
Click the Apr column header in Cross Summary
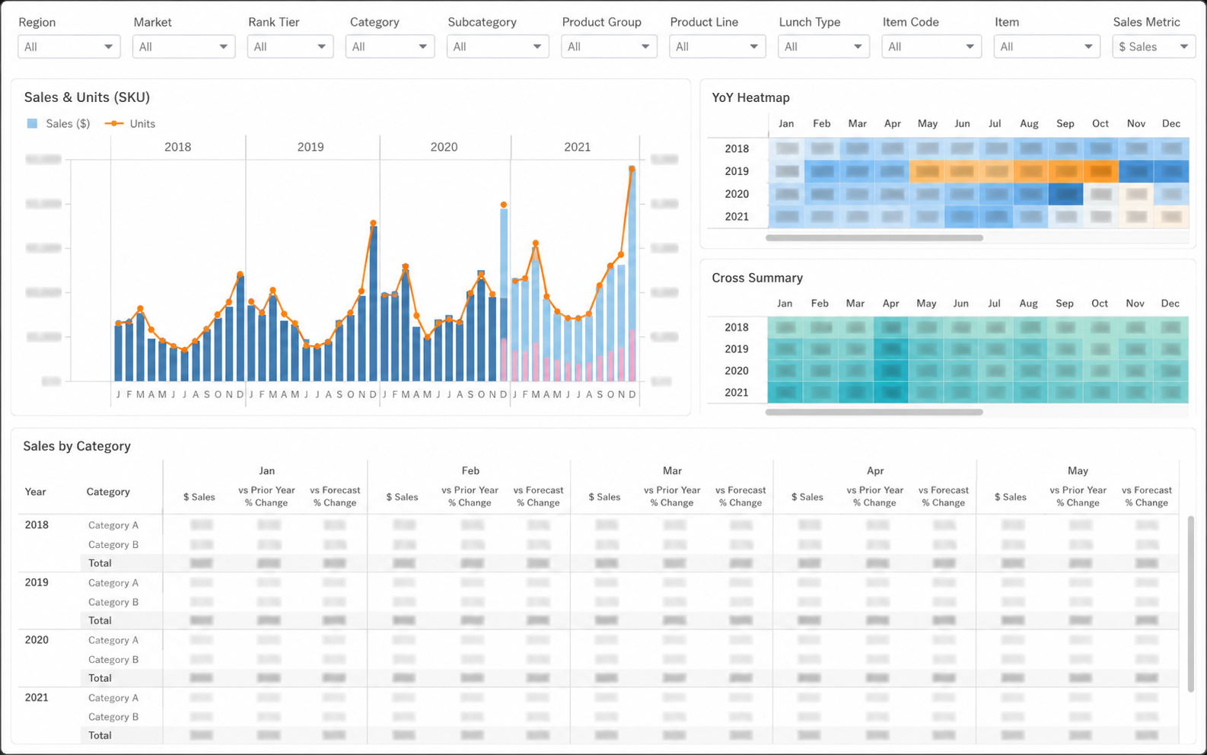click(x=890, y=303)
